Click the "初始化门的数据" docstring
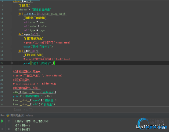This screenshot has width=169, height=132. [x=35, y=18]
